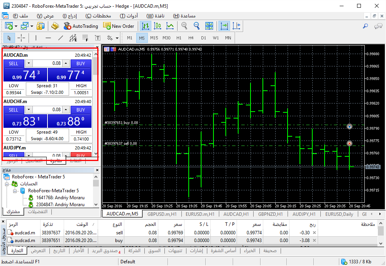The image size is (386, 266).
Task: Increase AUDCAD.m volume with up arrow
Action: pyautogui.click(x=66, y=63)
